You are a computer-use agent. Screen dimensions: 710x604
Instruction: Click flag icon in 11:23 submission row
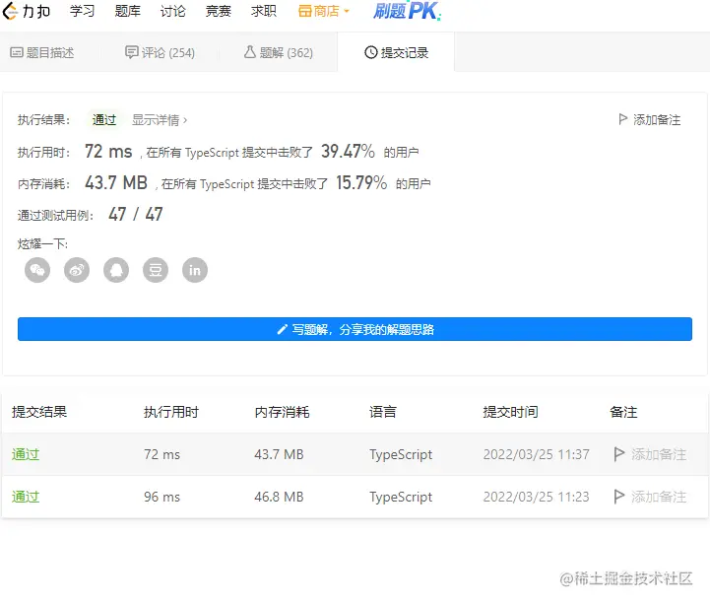point(619,497)
